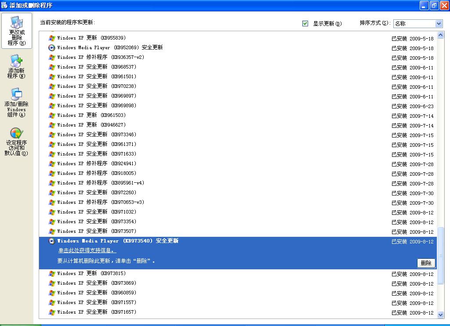This screenshot has width=450, height=326.
Task: Click the vertical scrollbar thumb
Action: click(x=440, y=255)
